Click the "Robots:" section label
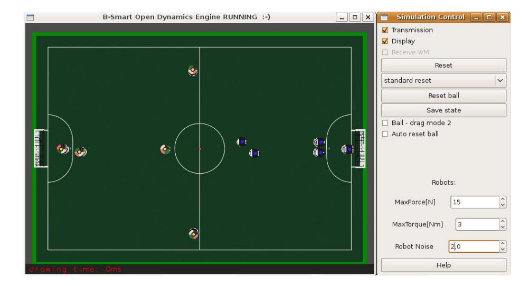Image resolution: width=529 pixels, height=286 pixels. pyautogui.click(x=443, y=183)
